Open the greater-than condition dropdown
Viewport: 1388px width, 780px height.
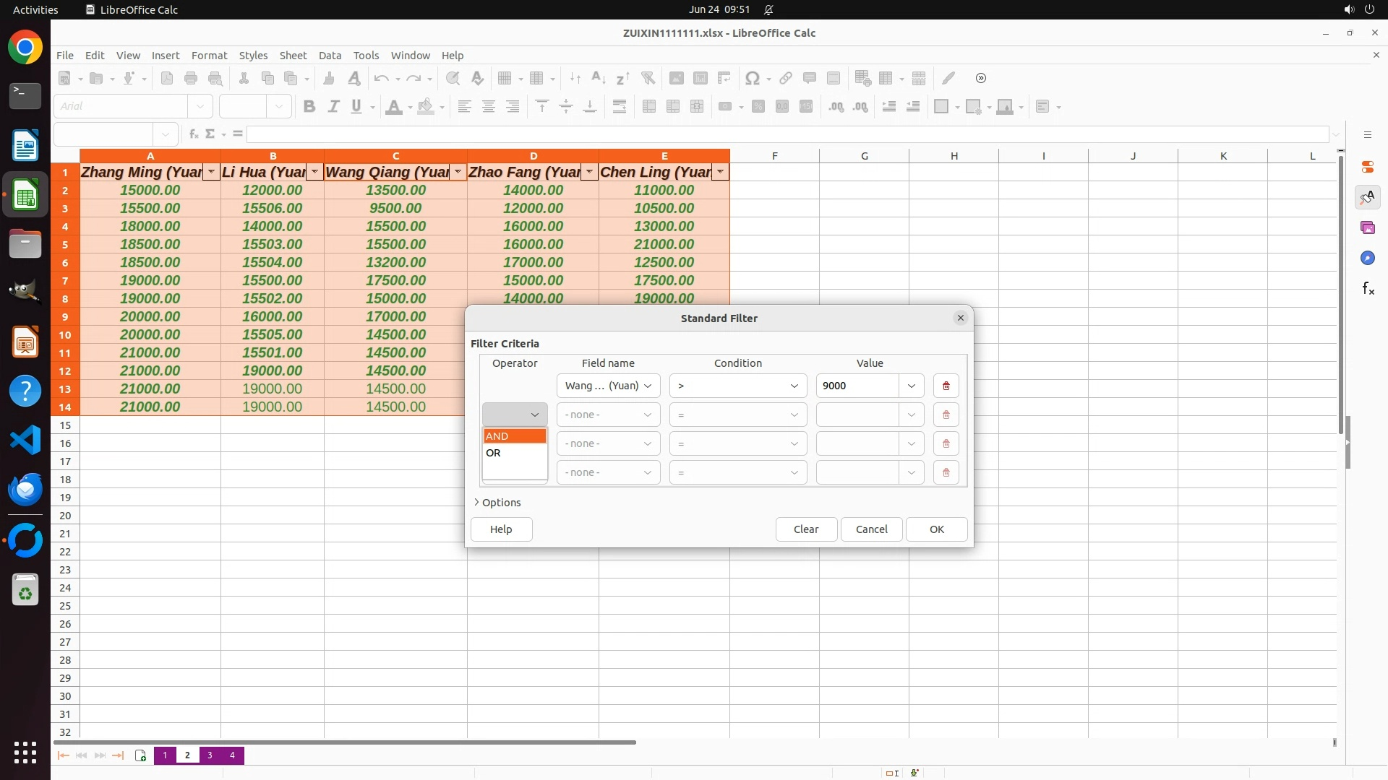coord(737,386)
